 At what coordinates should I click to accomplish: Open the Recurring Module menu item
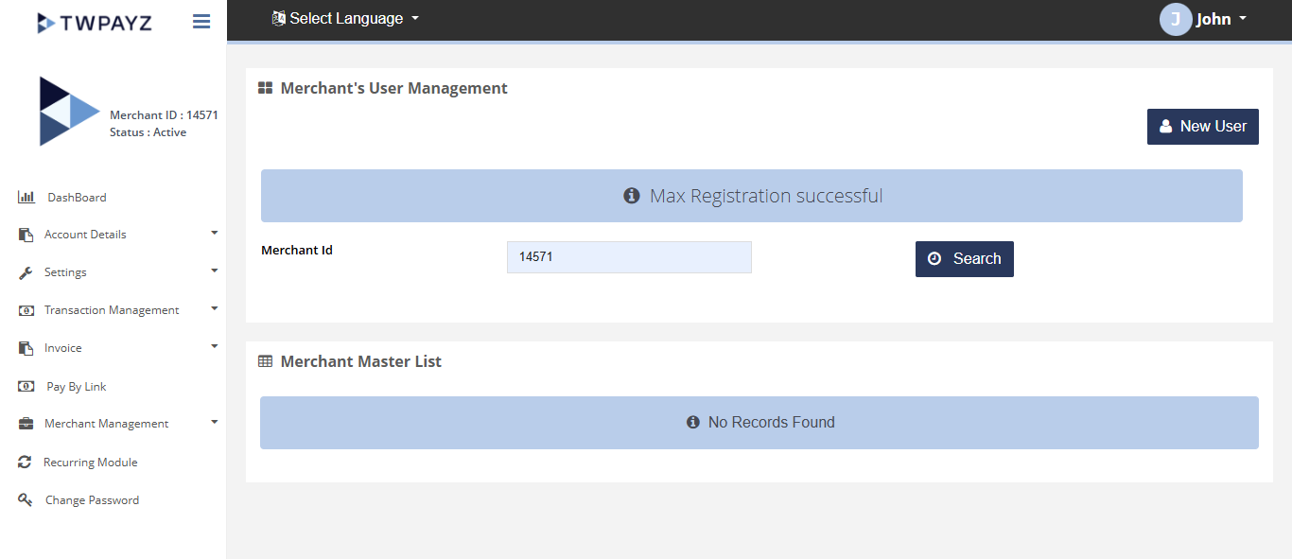(91, 463)
